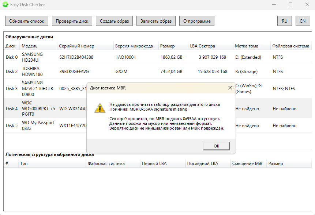
Task: Switch language to EN
Action: (303, 21)
